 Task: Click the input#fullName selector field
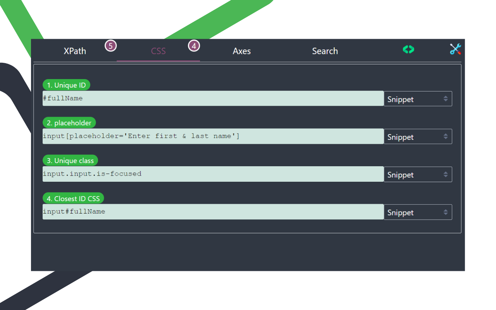[x=213, y=212]
